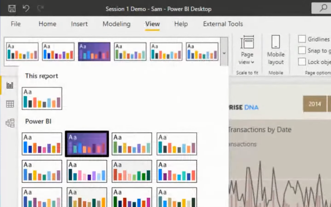Undo the last action
Screen dimensions: 331x207
click(26, 8)
